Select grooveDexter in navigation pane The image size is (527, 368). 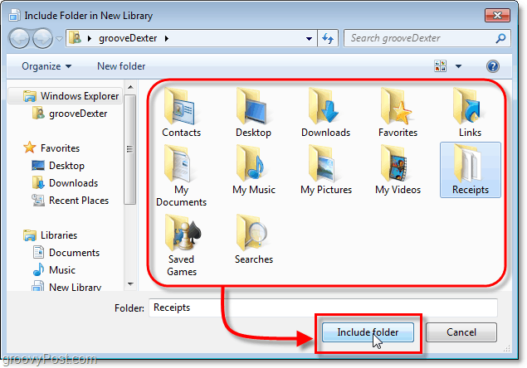70,114
